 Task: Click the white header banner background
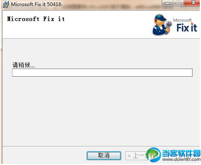(x=101, y=29)
